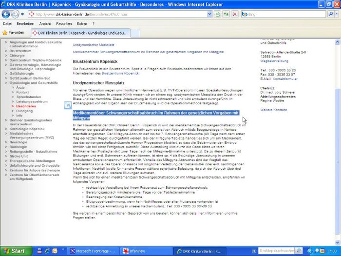Click the desktop search magnifier in taskbar
Image resolution: width=341 pixels, height=256 pixels.
coord(299,251)
